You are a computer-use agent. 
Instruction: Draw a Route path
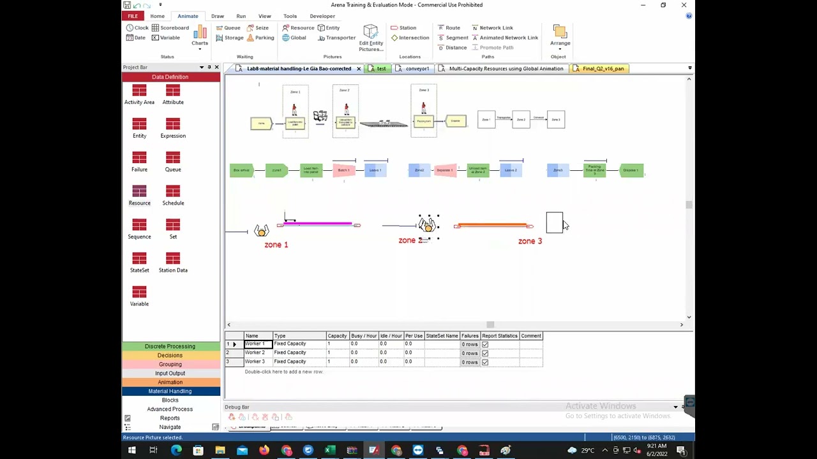[x=449, y=28]
